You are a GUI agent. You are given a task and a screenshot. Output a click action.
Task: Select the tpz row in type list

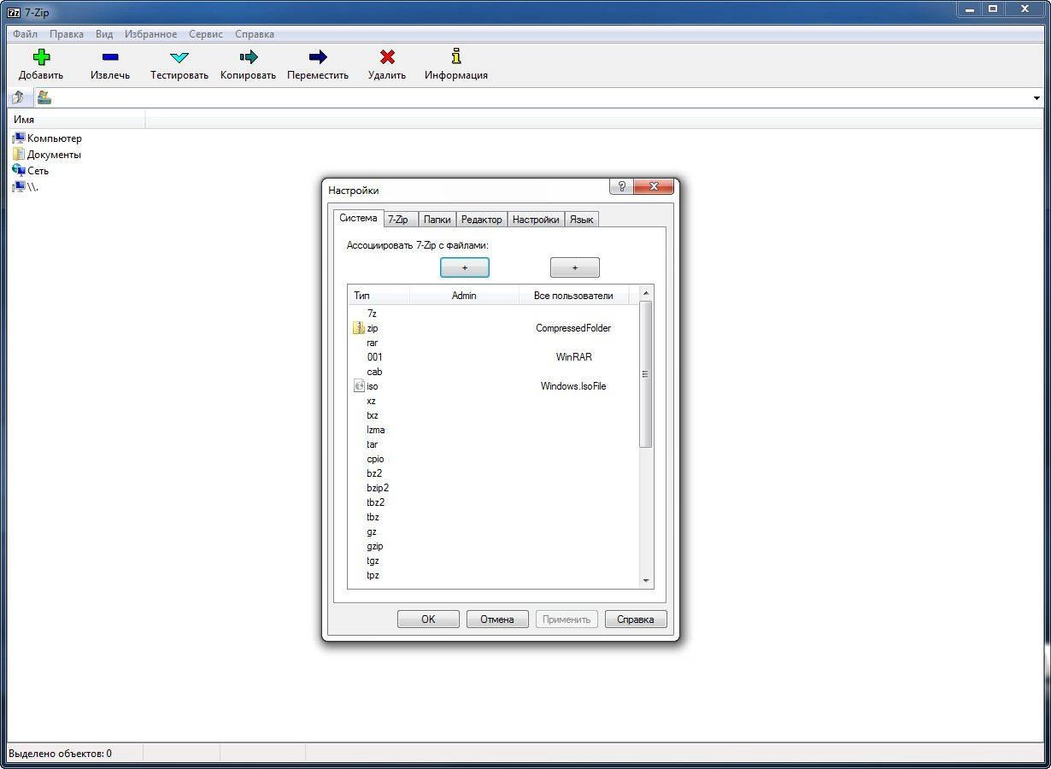coord(494,575)
